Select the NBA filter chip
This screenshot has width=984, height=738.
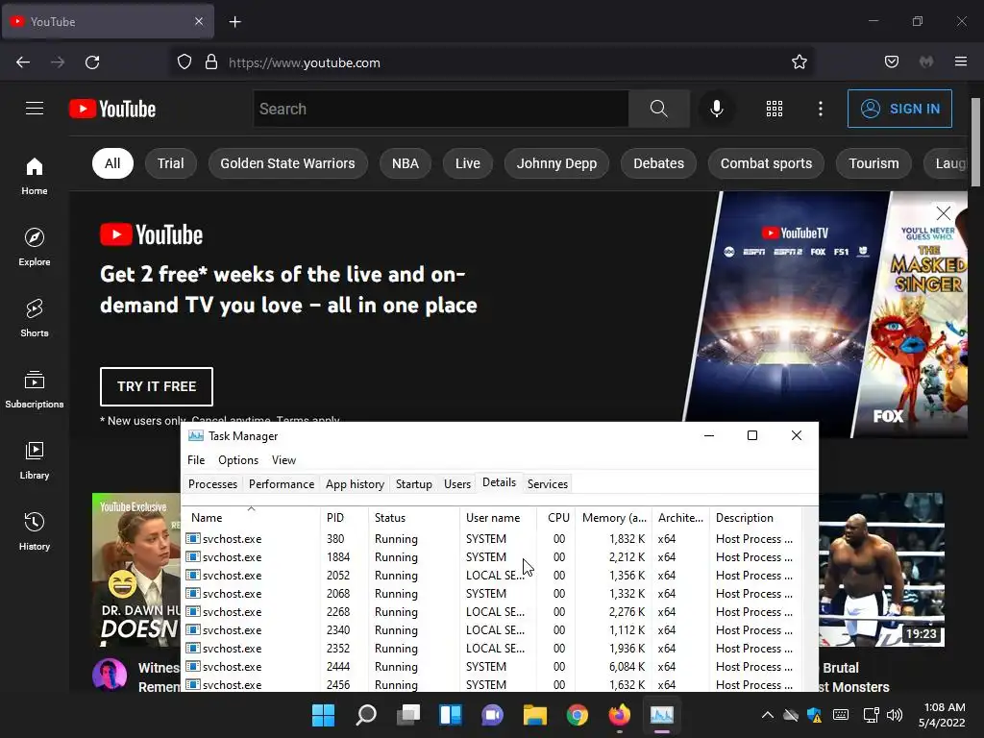pyautogui.click(x=405, y=163)
